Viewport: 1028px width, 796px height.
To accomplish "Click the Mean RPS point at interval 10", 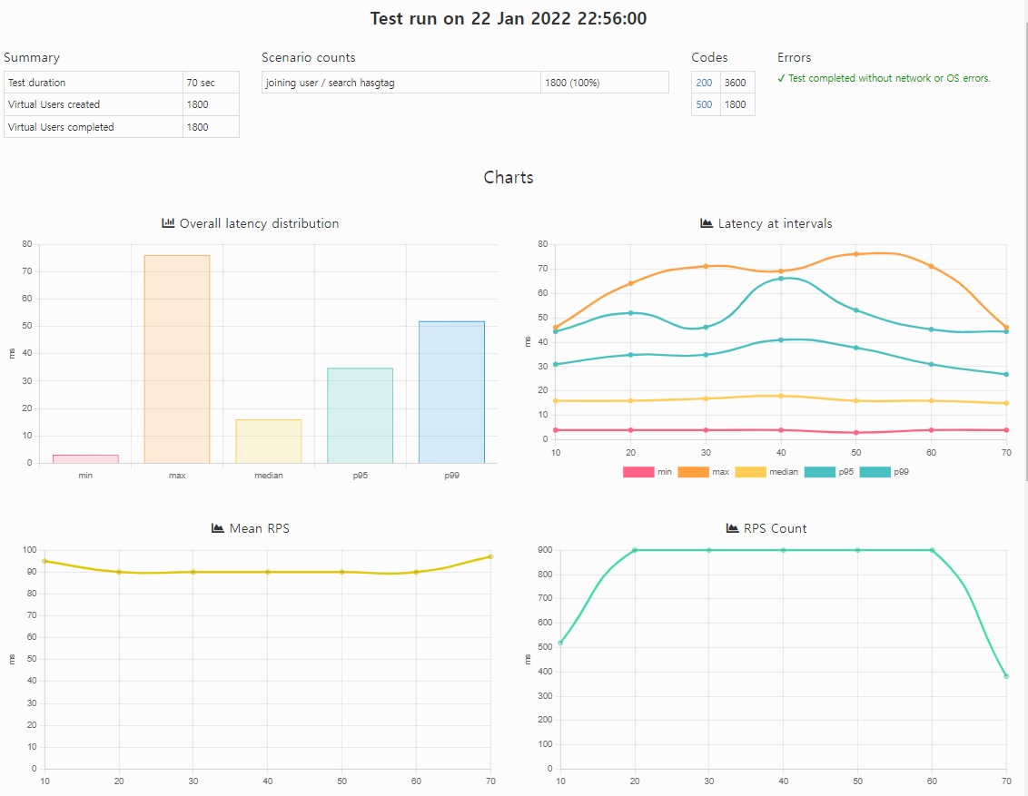I will tap(44, 561).
